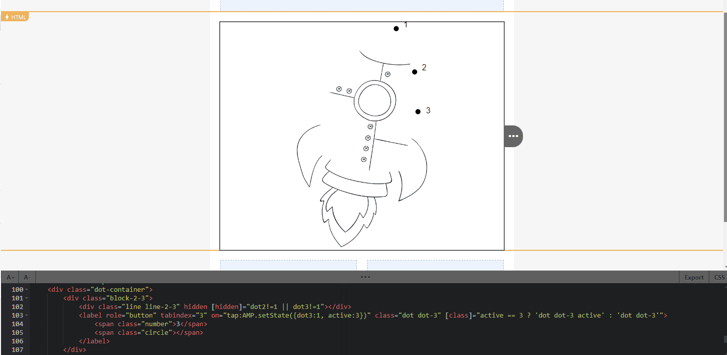Click black dot number 1 in drawing
This screenshot has height=355, width=727.
tap(396, 29)
